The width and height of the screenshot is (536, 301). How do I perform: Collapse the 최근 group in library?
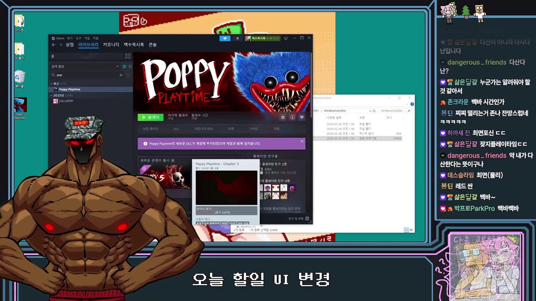(52, 84)
